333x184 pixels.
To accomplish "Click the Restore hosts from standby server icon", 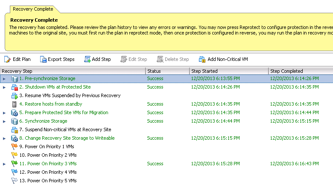I will click(x=14, y=104).
